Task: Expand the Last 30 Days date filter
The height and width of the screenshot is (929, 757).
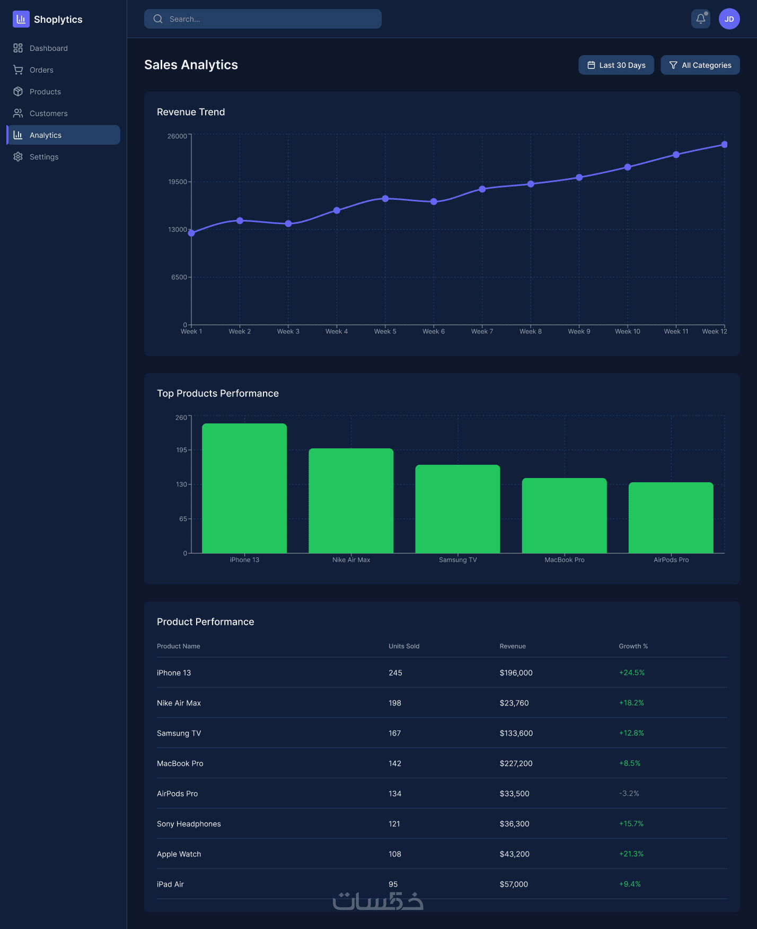Action: 616,65
